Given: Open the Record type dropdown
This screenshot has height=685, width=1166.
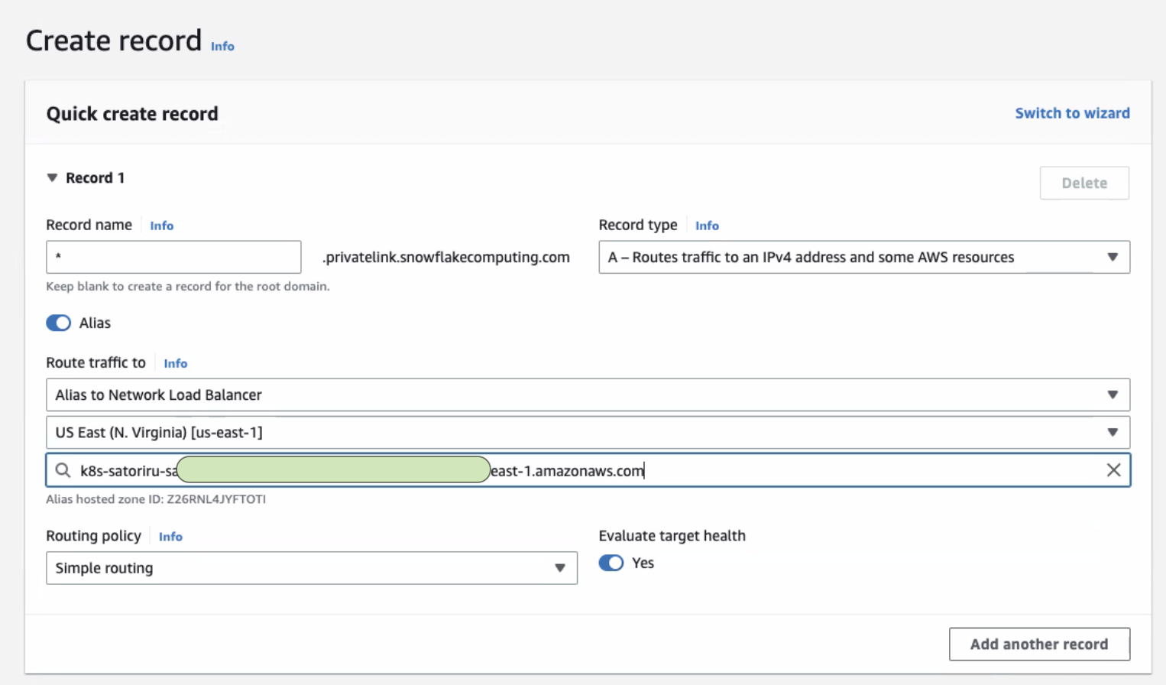Looking at the screenshot, I should [x=864, y=257].
